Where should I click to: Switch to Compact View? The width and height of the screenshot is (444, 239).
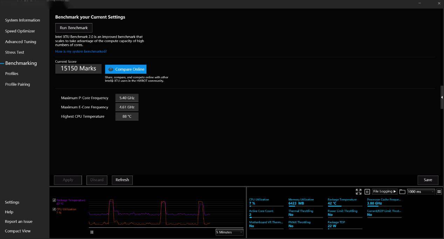(18, 231)
